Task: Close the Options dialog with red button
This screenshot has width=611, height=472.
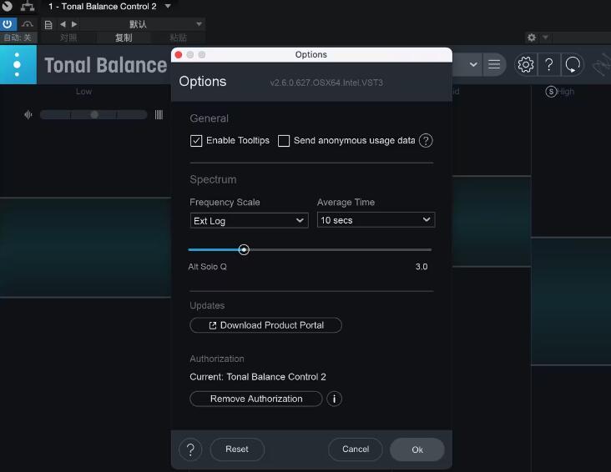Action: point(179,55)
